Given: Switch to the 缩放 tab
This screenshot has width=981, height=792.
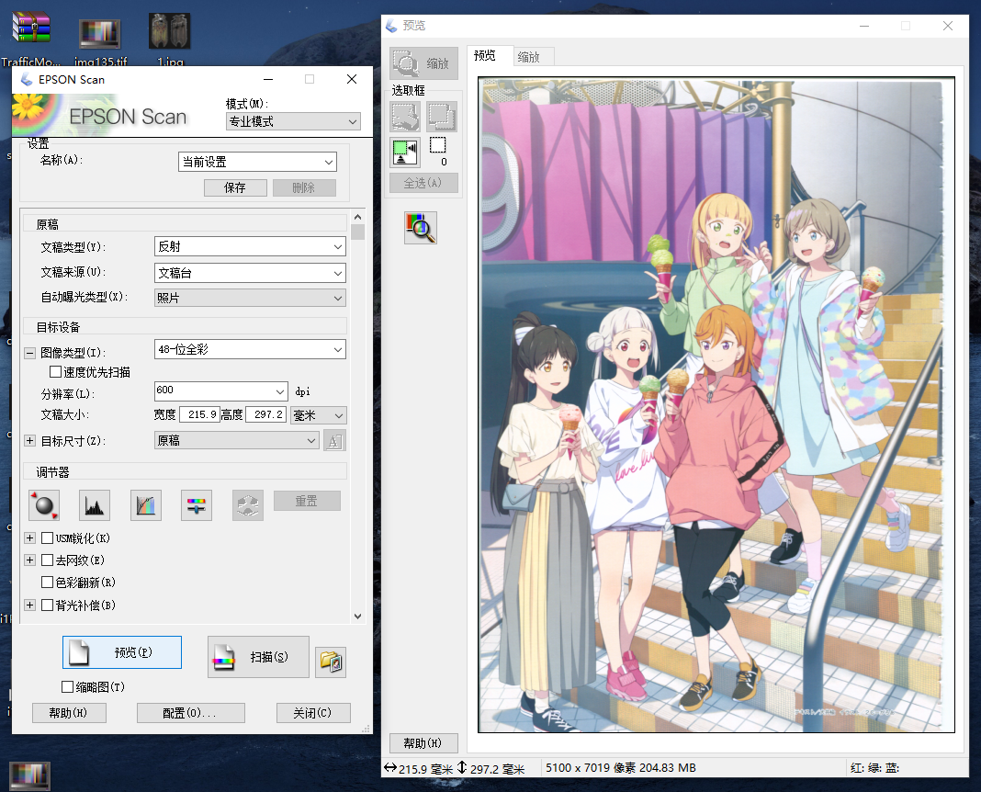Looking at the screenshot, I should [529, 57].
